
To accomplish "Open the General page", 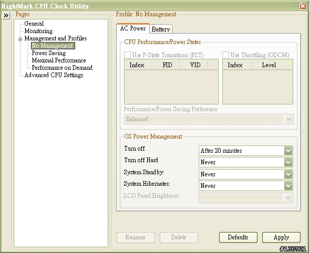I will click(x=34, y=24).
